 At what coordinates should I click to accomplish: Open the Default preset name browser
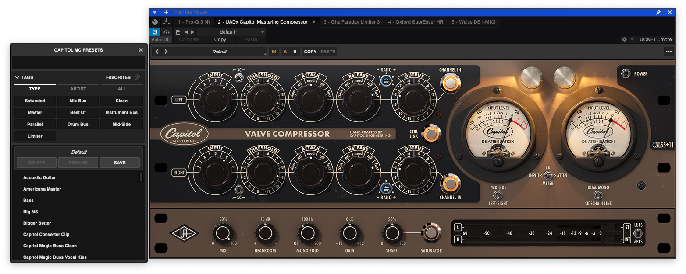click(x=219, y=52)
